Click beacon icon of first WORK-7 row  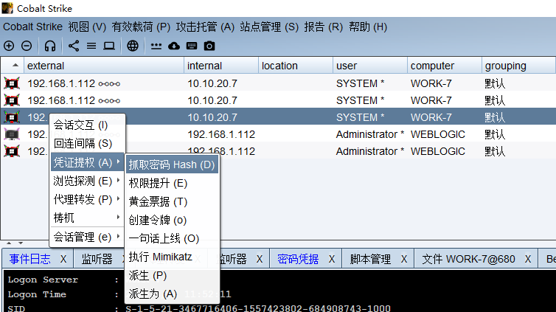tap(12, 83)
